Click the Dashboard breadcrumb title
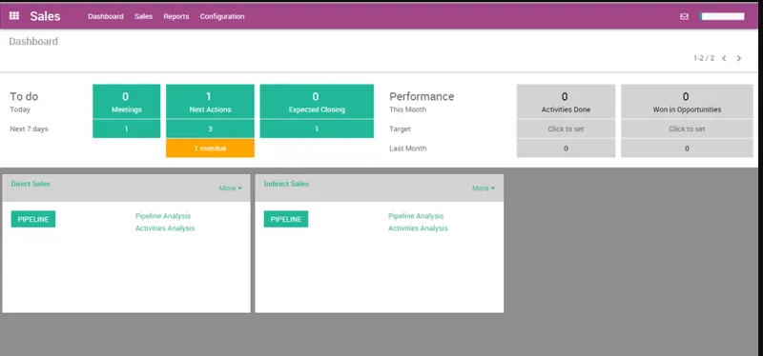Image resolution: width=763 pixels, height=356 pixels. click(33, 41)
